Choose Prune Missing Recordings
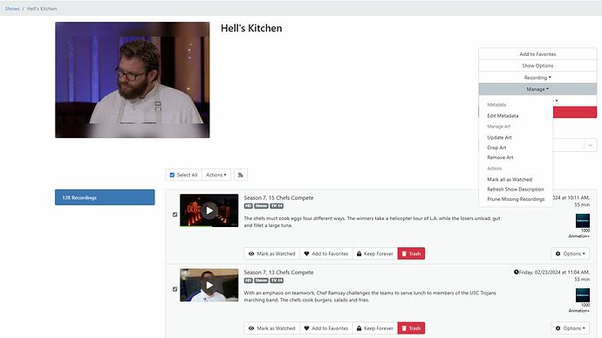 [x=516, y=199]
